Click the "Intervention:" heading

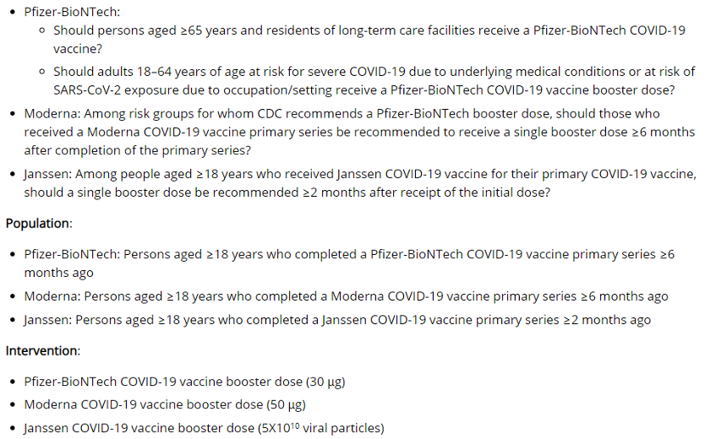pos(43,350)
